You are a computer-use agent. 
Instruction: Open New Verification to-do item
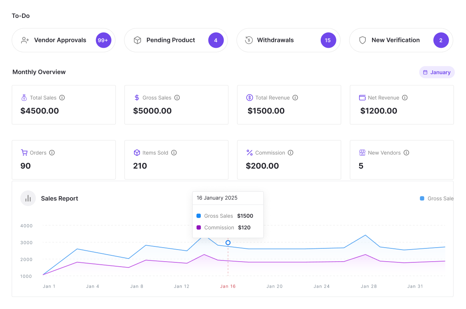coord(395,40)
